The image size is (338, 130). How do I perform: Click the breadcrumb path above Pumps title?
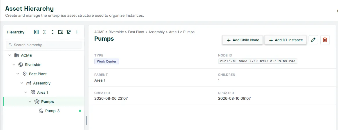point(144,32)
